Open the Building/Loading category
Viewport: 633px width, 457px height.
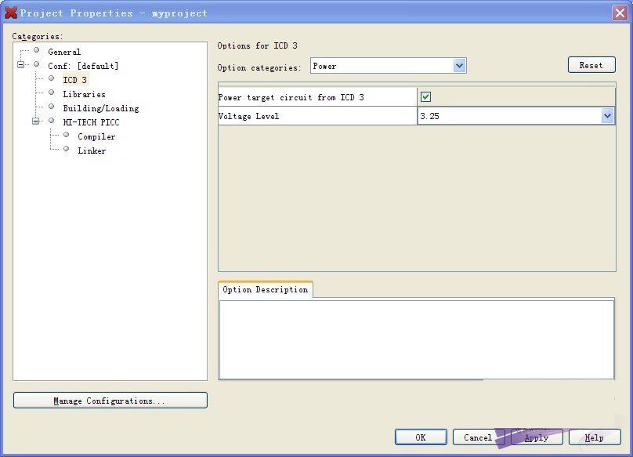pyautogui.click(x=101, y=108)
